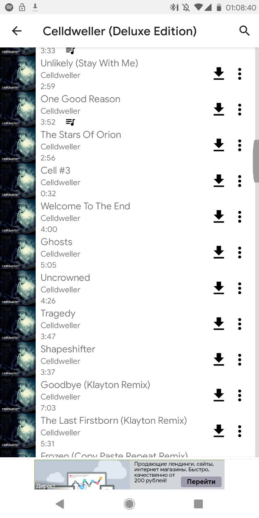Screen dimensions: 259x518
Task: Open more options for Welcome To The End
Action: [240, 217]
